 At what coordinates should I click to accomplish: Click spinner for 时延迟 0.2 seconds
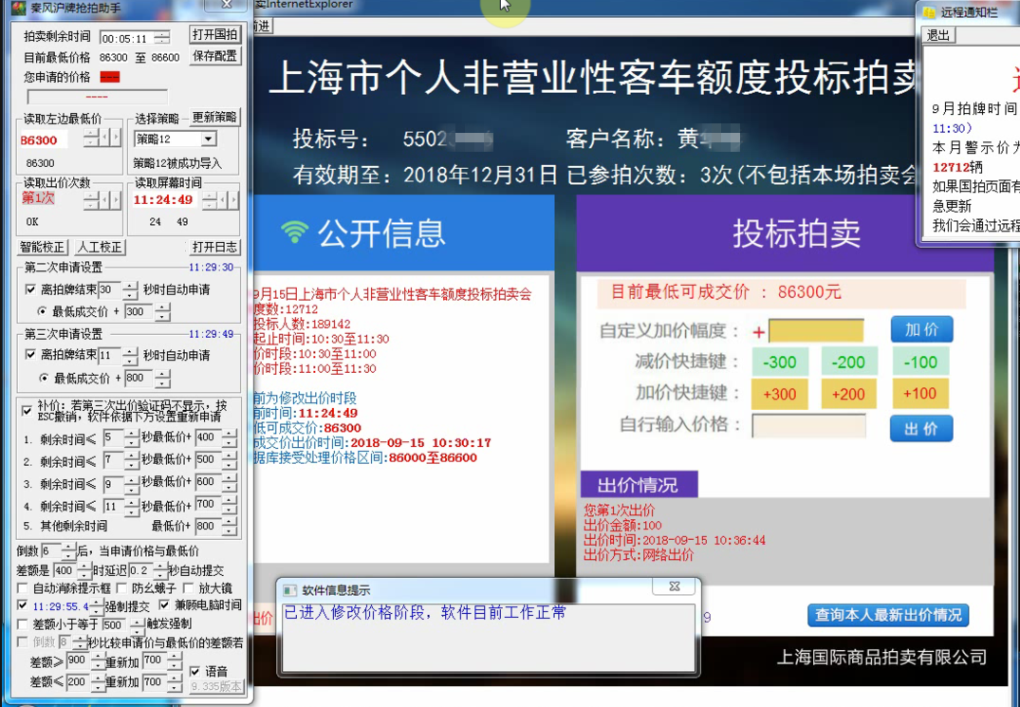point(160,571)
